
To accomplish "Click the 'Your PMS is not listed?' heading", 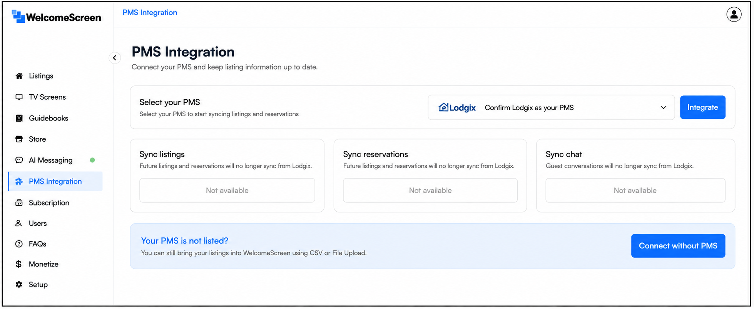I will coord(184,241).
